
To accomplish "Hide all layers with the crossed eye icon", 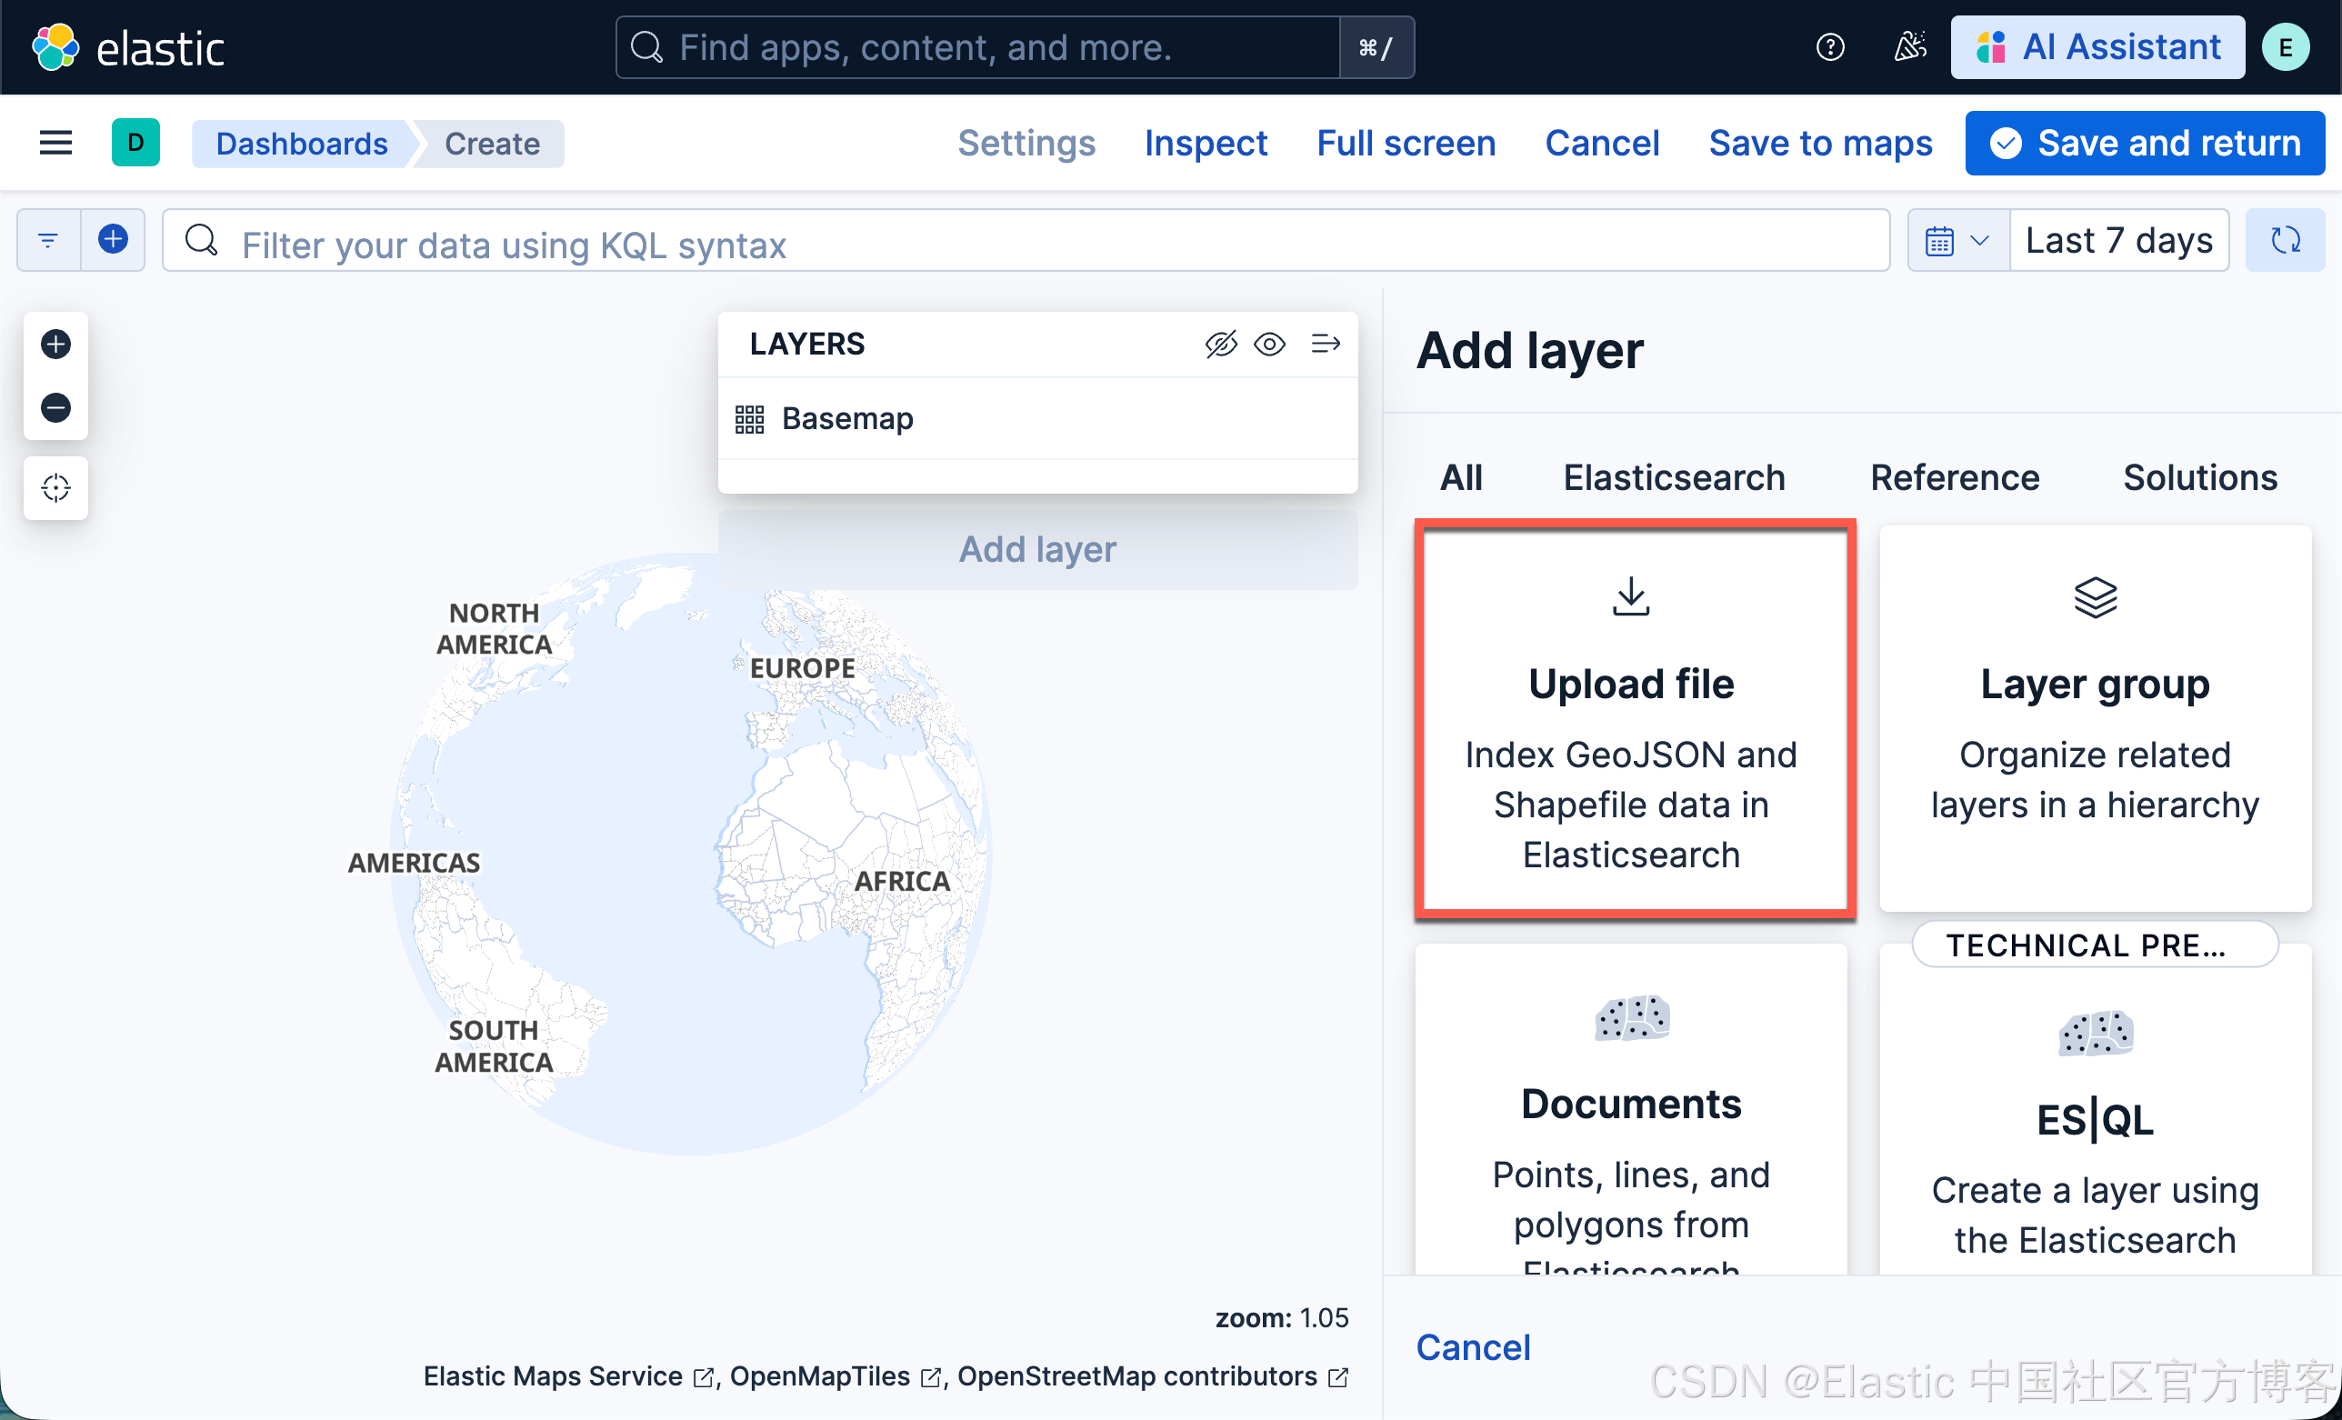I will pyautogui.click(x=1221, y=344).
